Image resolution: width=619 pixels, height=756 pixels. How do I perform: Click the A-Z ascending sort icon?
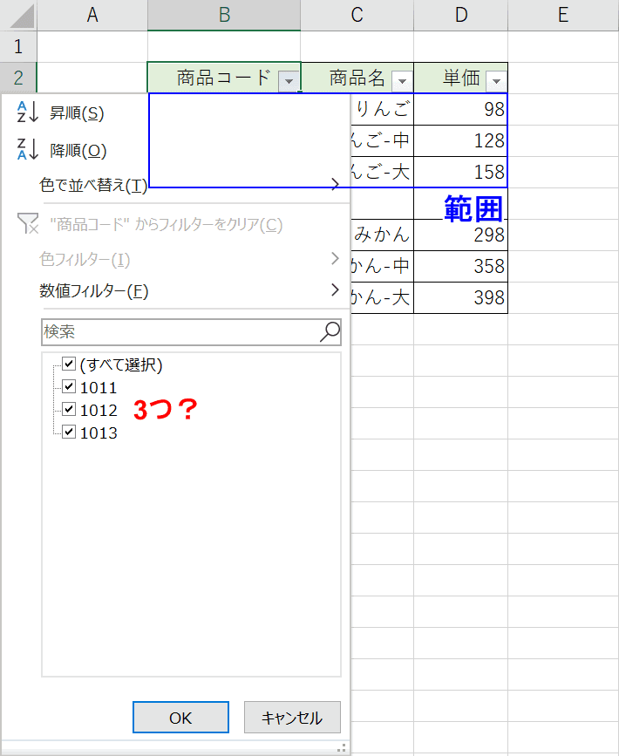click(x=27, y=112)
